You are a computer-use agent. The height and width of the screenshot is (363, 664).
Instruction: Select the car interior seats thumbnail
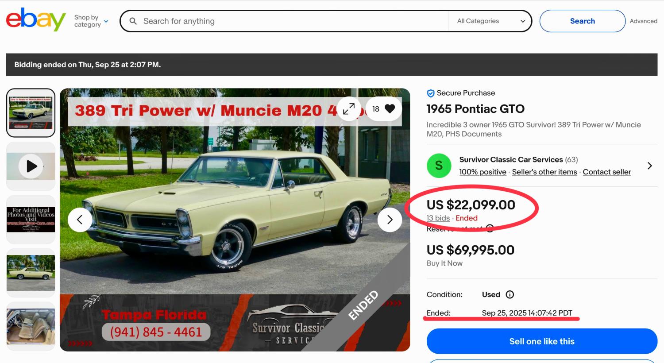click(x=31, y=326)
